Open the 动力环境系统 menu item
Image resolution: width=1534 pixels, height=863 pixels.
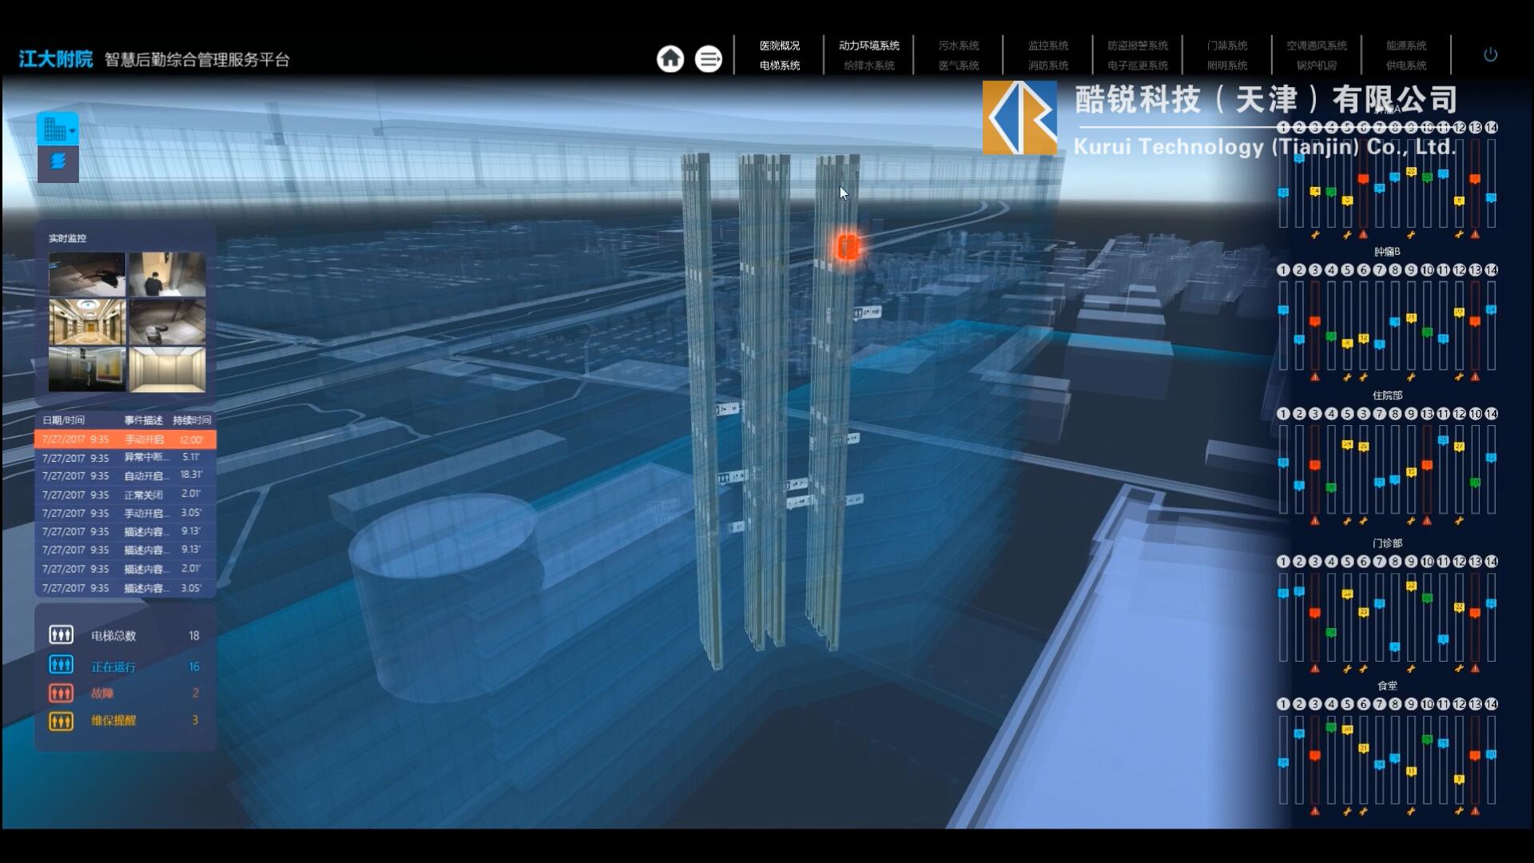click(x=868, y=46)
